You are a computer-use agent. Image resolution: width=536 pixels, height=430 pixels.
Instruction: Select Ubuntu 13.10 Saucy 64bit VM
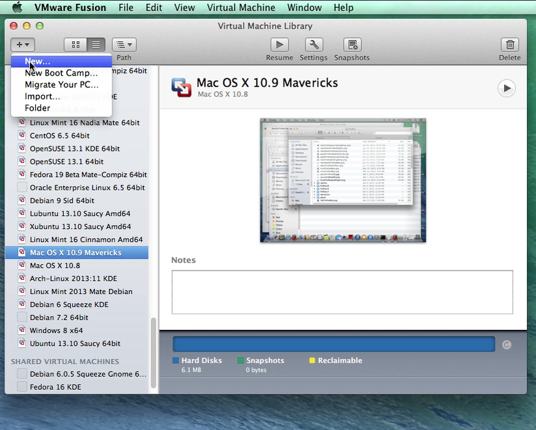click(x=77, y=343)
